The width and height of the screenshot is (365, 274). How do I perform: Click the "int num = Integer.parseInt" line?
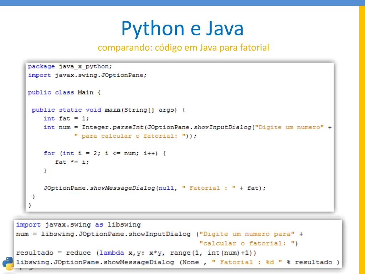187,127
